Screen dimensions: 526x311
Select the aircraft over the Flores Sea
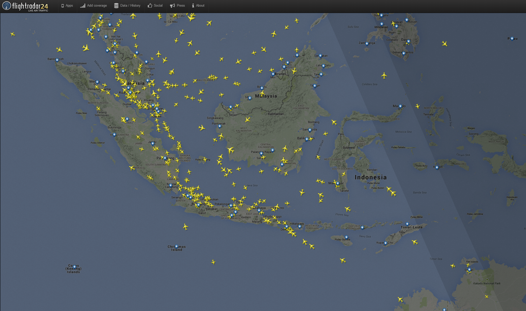click(348, 209)
